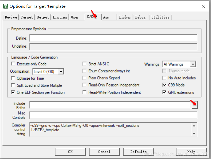Click the Cancel button
The height and width of the screenshot is (159, 211).
[104, 152]
